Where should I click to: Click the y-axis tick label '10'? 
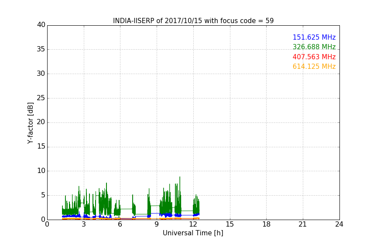[x=41, y=171]
